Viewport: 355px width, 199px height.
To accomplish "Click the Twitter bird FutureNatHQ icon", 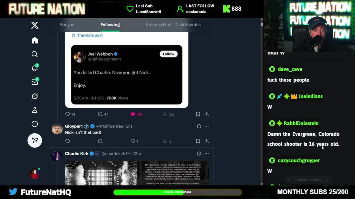I will (13, 192).
